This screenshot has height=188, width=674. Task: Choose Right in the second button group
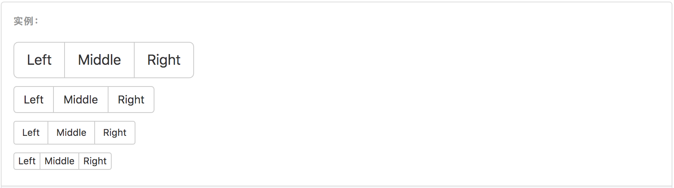pos(131,100)
